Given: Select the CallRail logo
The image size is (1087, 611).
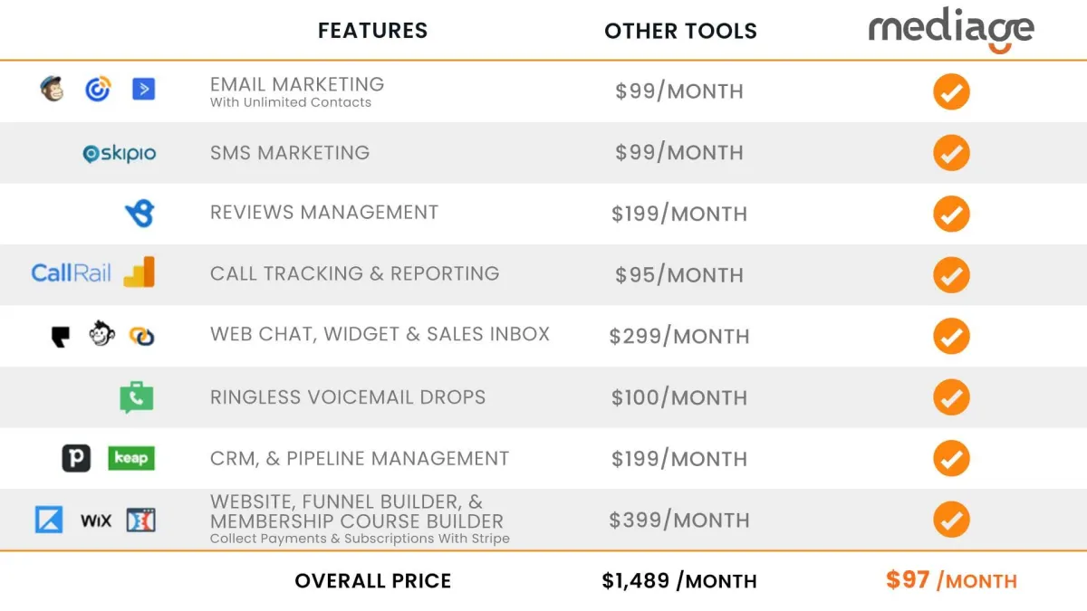Looking at the screenshot, I should (71, 272).
